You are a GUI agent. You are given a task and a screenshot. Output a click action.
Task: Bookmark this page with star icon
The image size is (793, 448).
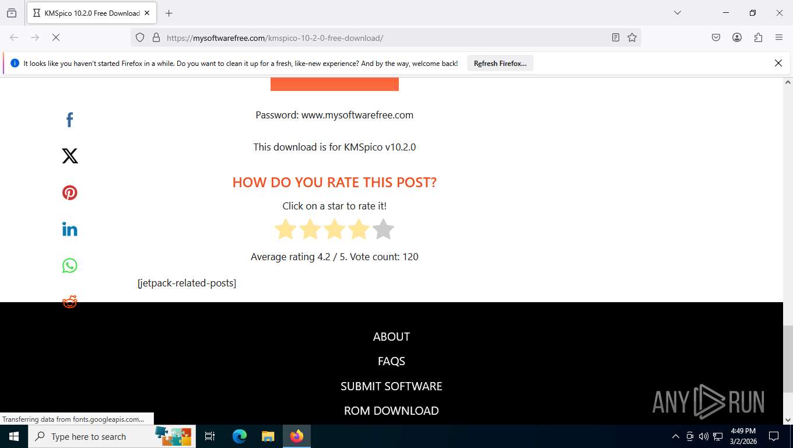pos(632,37)
